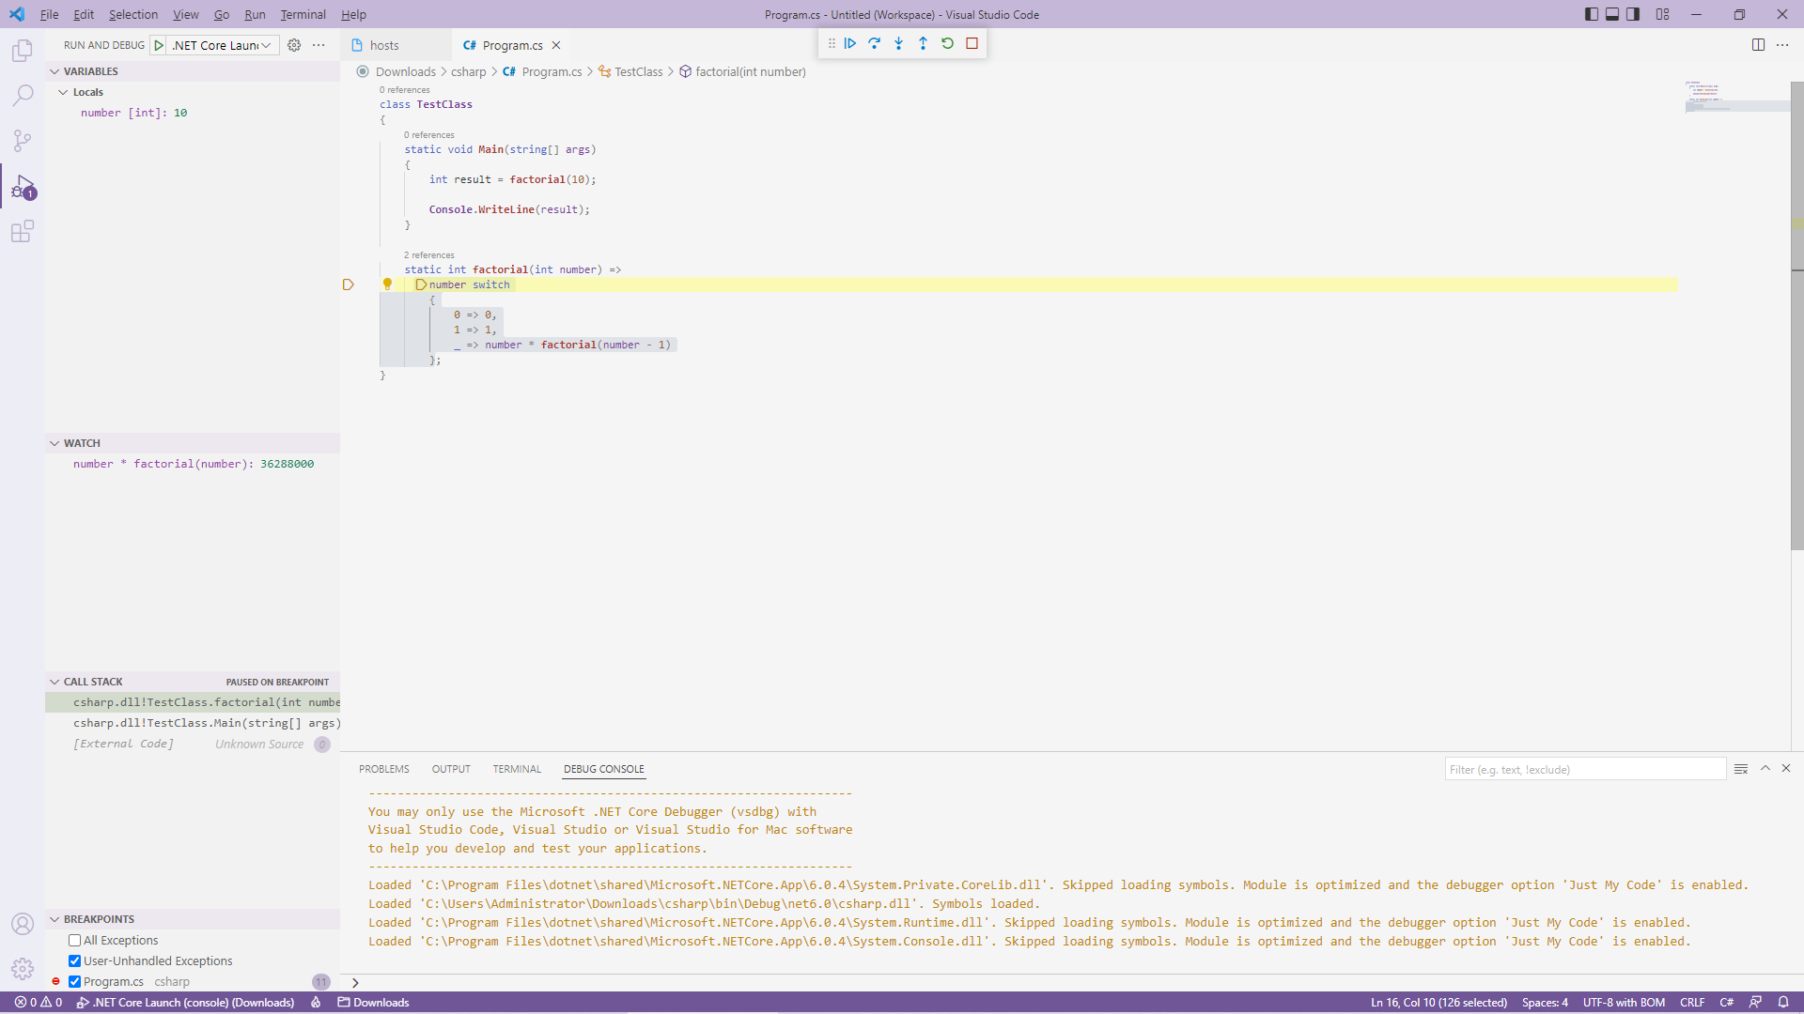Collapse the Locals variables group

(x=63, y=92)
